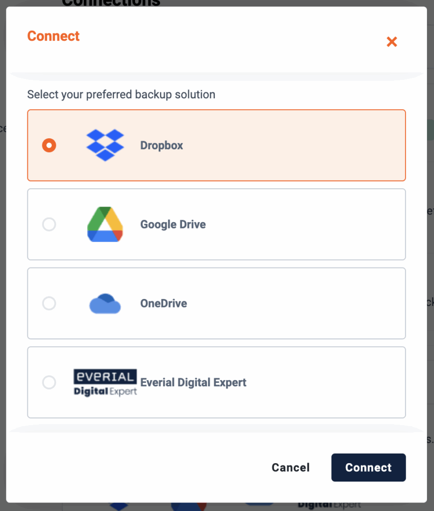Close the Connect dialog with the orange X
This screenshot has width=434, height=511.
pyautogui.click(x=392, y=42)
